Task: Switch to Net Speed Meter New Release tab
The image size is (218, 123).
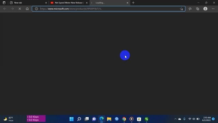Action: point(69,3)
